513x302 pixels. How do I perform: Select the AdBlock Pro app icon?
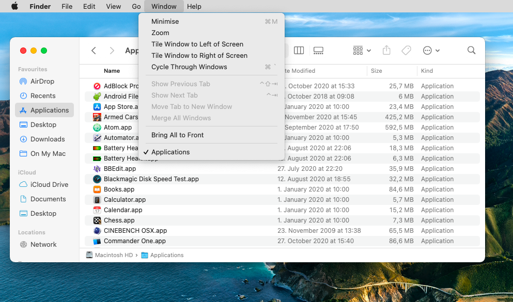click(97, 86)
